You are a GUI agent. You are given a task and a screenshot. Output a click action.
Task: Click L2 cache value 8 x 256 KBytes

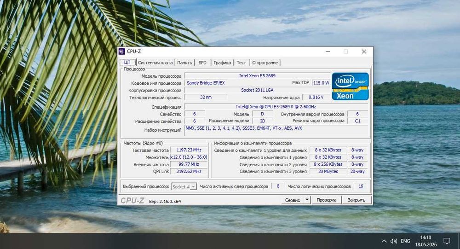coord(328,164)
